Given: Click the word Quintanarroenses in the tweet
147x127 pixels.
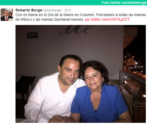Looking at the screenshot, I should 69,19.
